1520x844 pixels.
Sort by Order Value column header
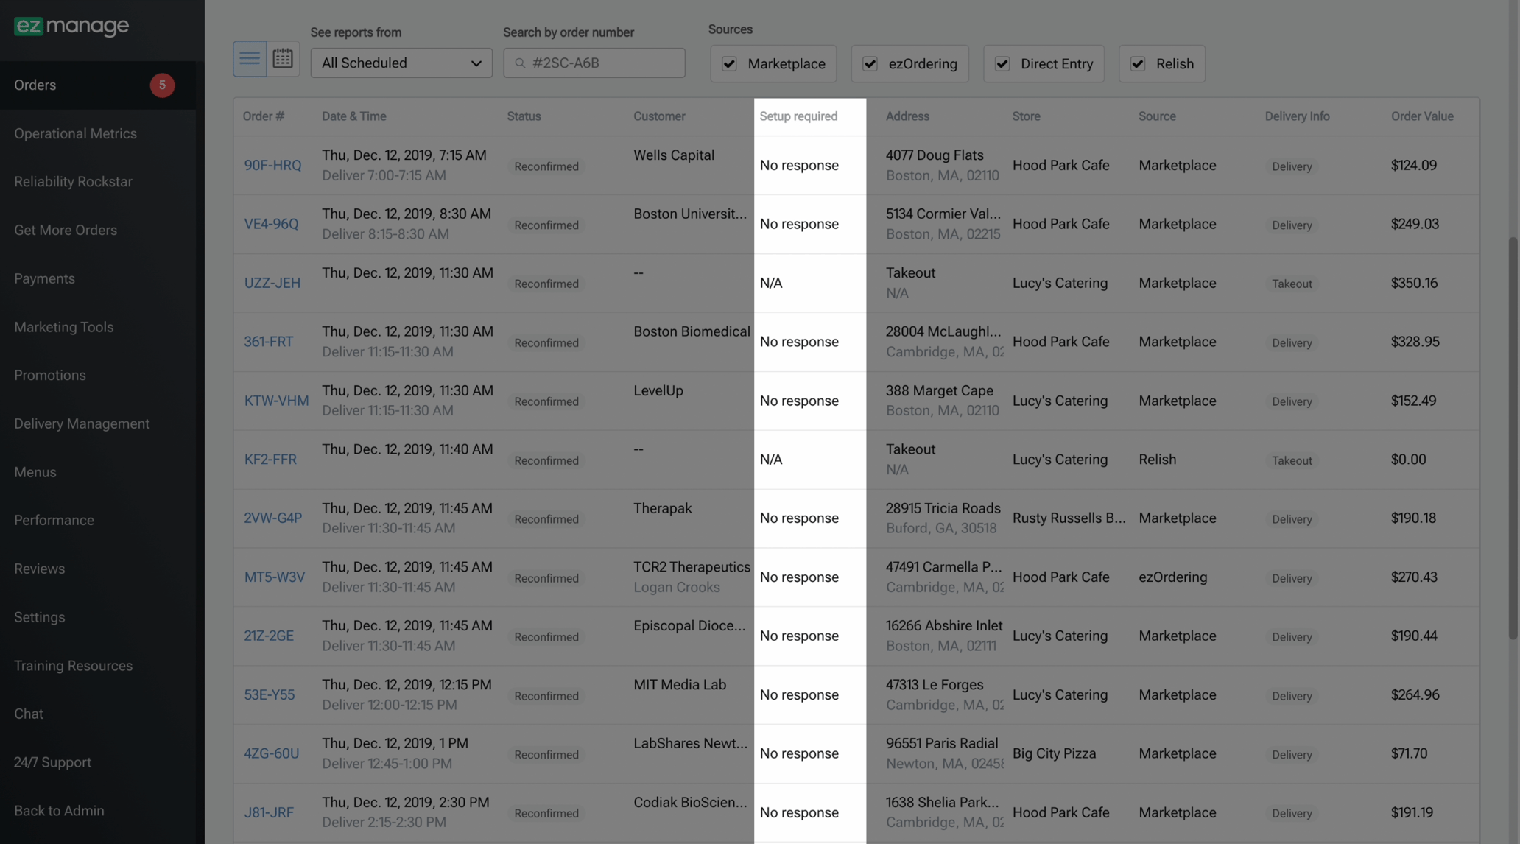[1421, 116]
